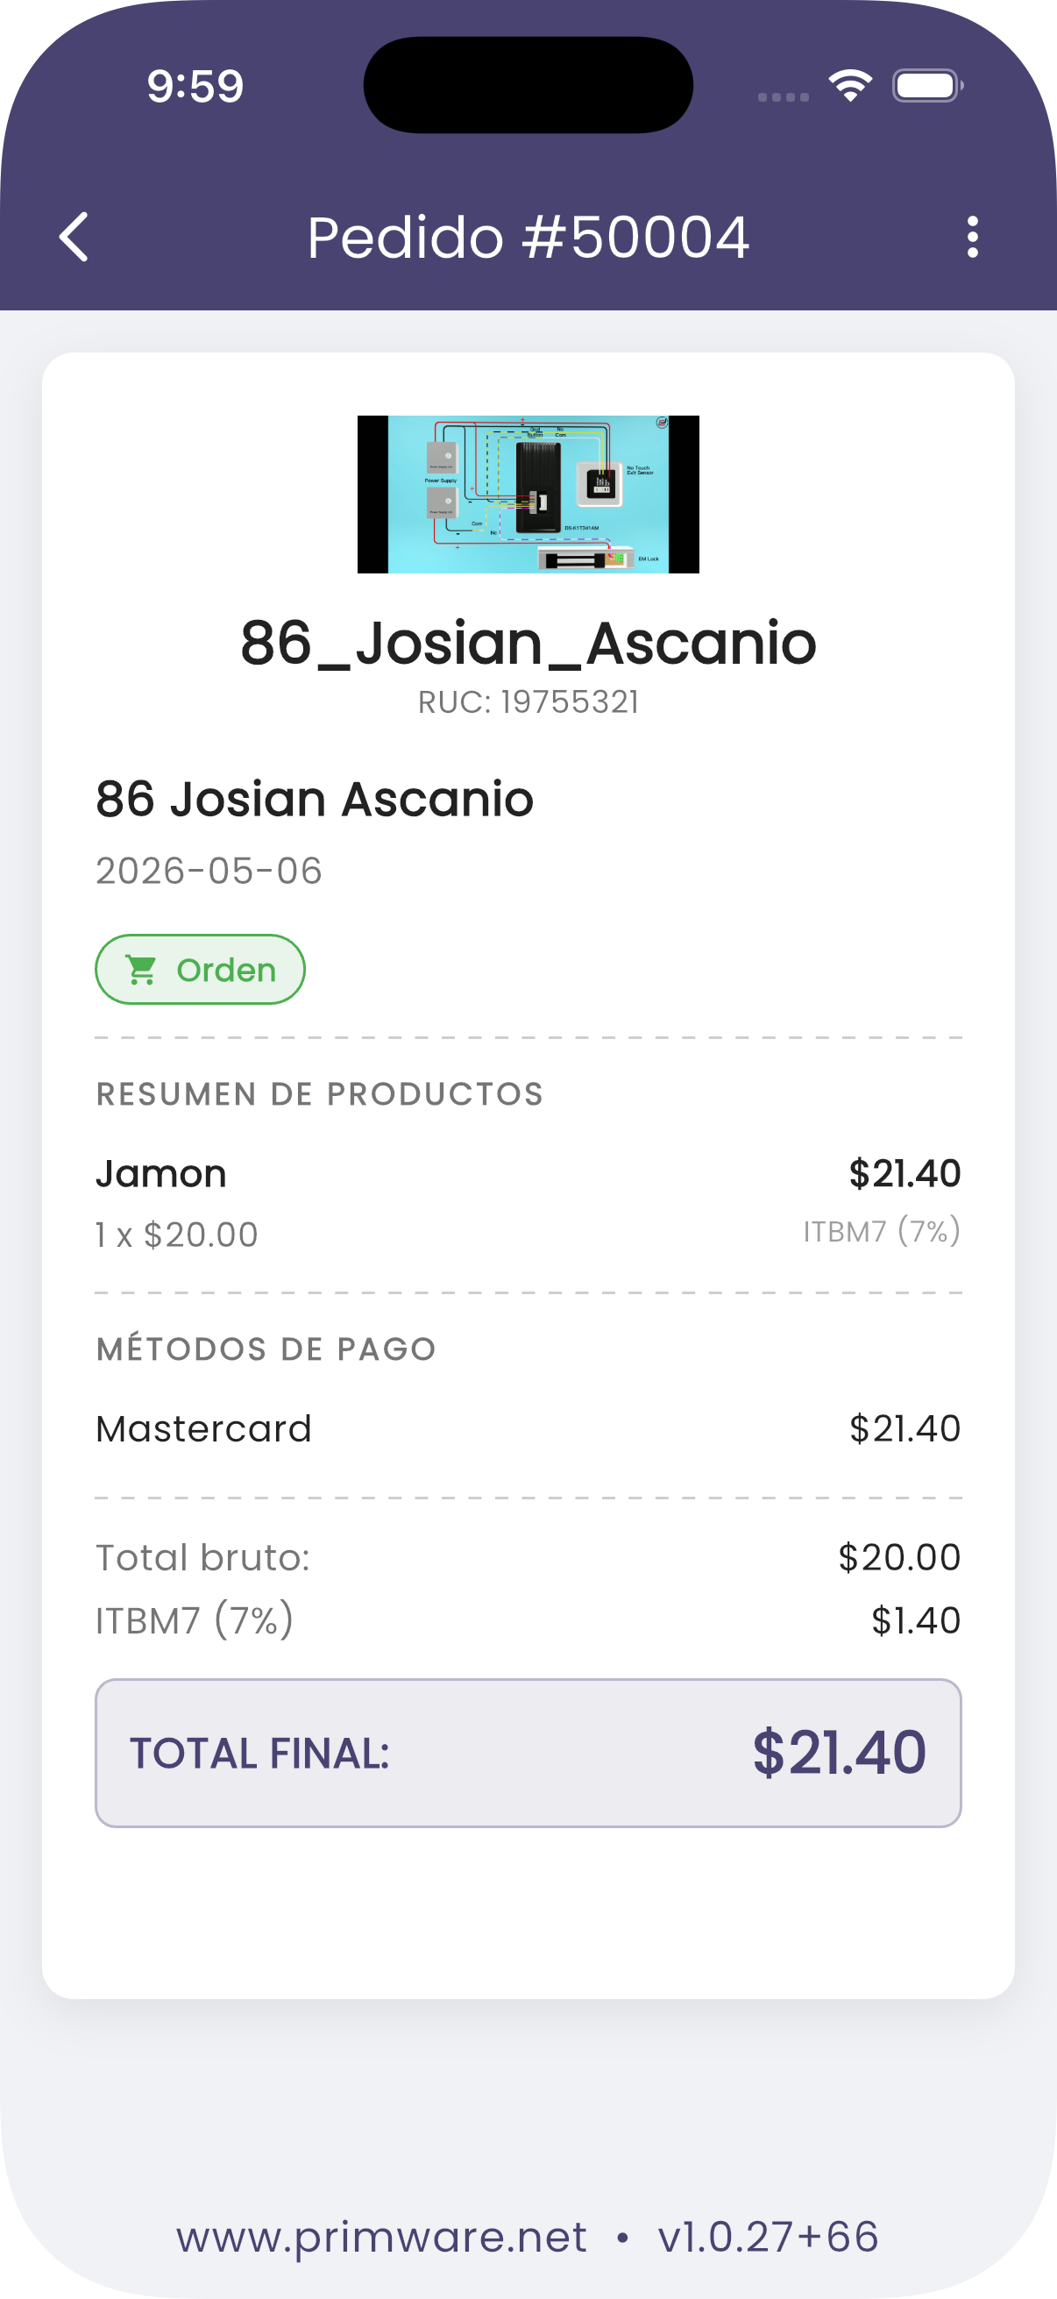Open the three-dot options menu
This screenshot has height=2299, width=1057.
coord(972,237)
